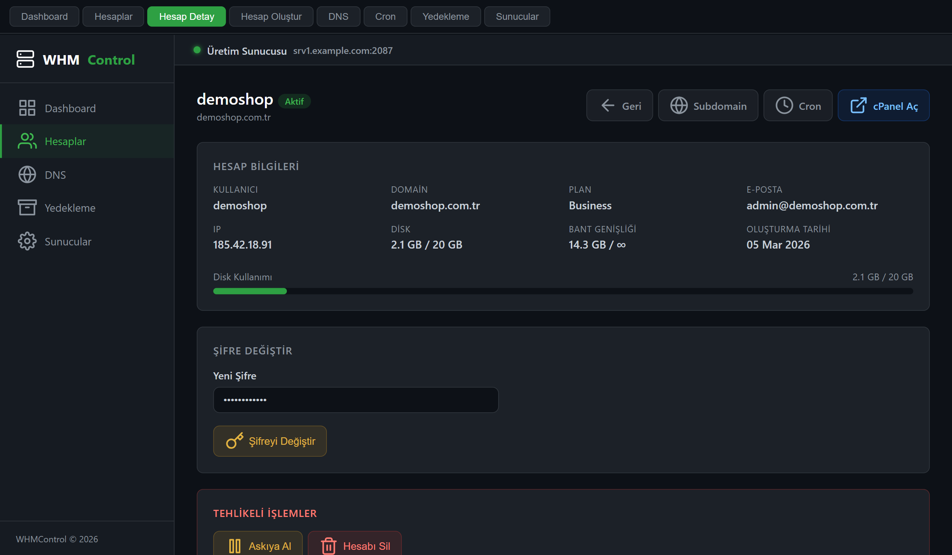Image resolution: width=952 pixels, height=555 pixels.
Task: Click the key icon on Şifreyi Değiştir
Action: click(234, 441)
